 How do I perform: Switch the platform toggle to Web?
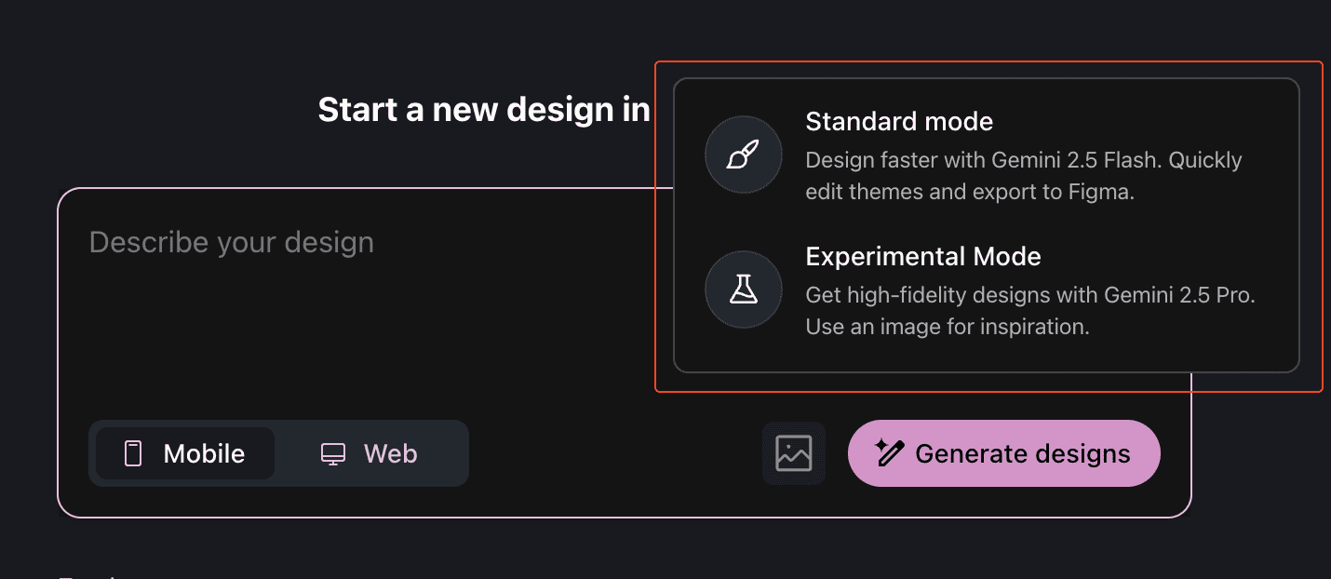(370, 453)
